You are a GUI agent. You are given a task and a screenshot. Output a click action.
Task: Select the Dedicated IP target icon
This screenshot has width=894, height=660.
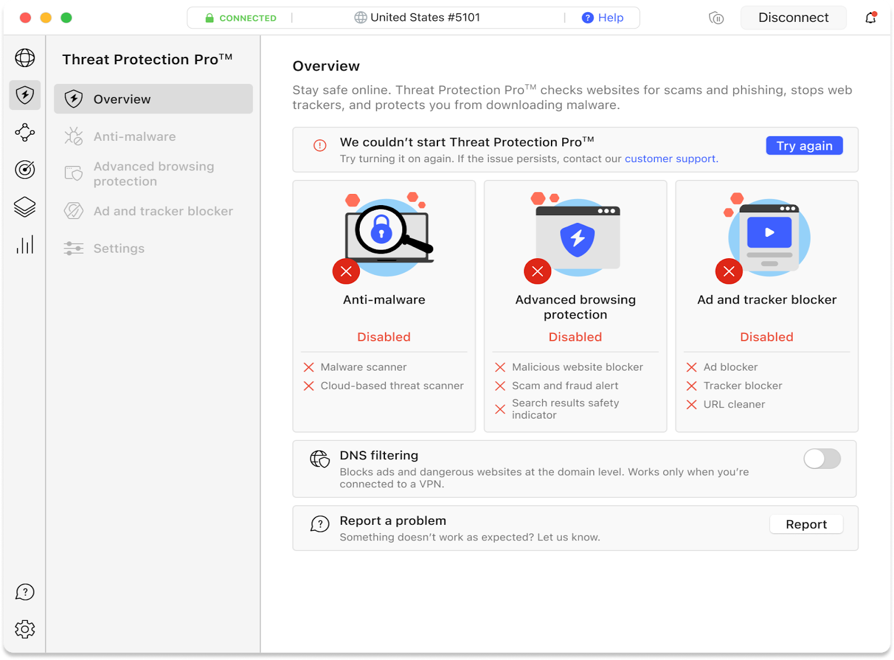(x=25, y=170)
